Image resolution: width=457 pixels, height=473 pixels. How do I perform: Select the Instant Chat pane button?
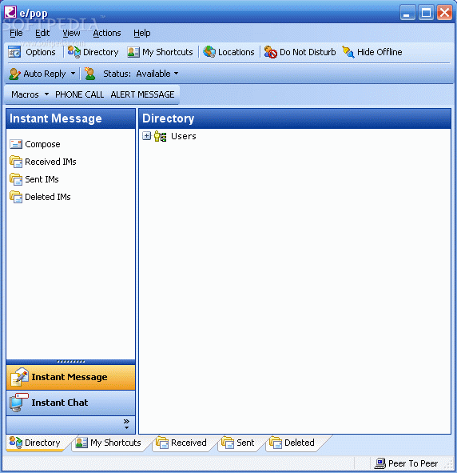pyautogui.click(x=71, y=403)
